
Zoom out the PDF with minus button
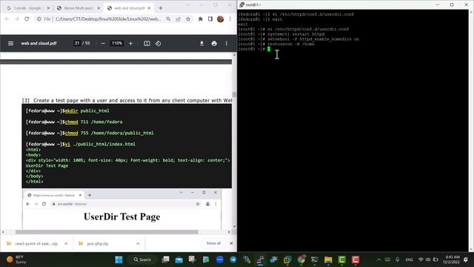coord(103,43)
